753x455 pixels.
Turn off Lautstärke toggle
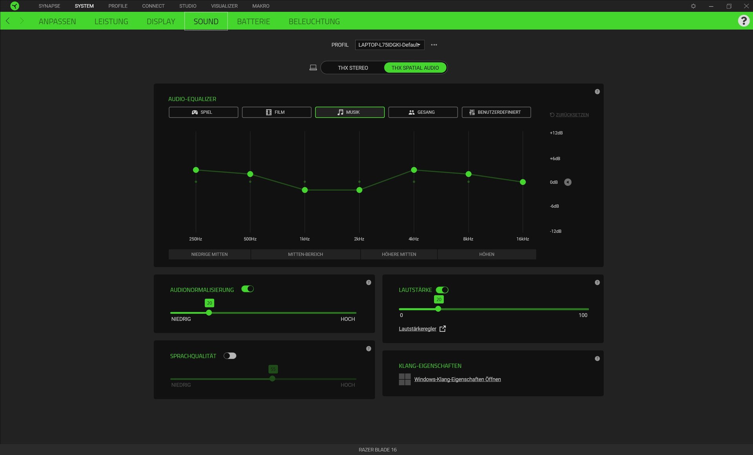442,290
